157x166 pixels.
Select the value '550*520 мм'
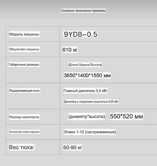tap(126, 116)
